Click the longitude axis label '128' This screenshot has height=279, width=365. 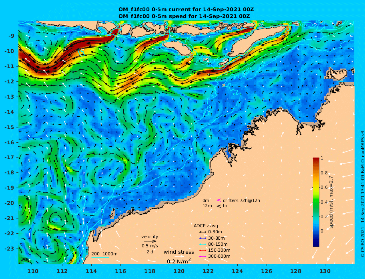coord(296,271)
